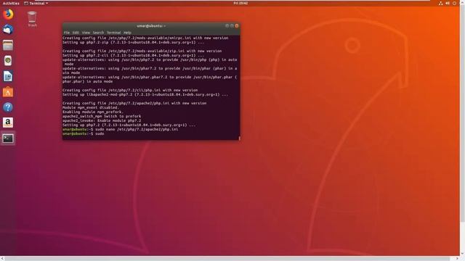The image size is (465, 261).
Task: Open the Terminal app menu in top bar
Action: click(x=36, y=3)
